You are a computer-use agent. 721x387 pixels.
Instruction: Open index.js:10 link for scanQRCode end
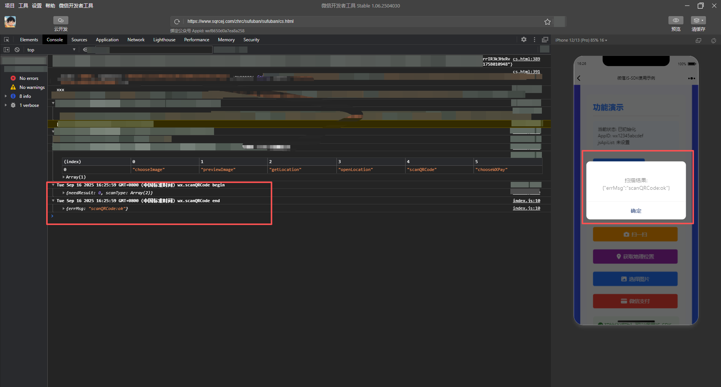pos(526,201)
